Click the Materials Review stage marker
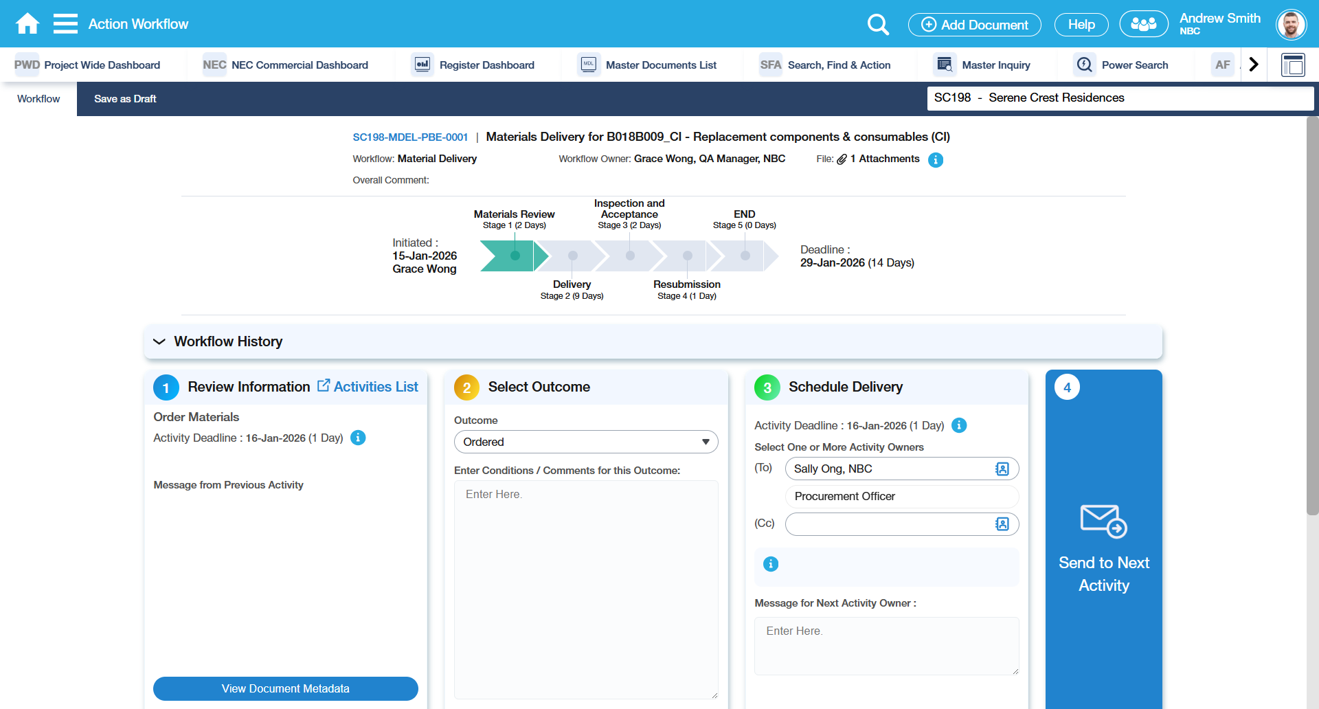The image size is (1319, 709). coord(515,256)
